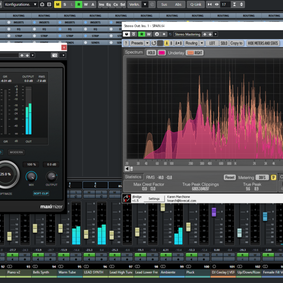
Task: Click the Reset statistics button
Action: [x=230, y=177]
